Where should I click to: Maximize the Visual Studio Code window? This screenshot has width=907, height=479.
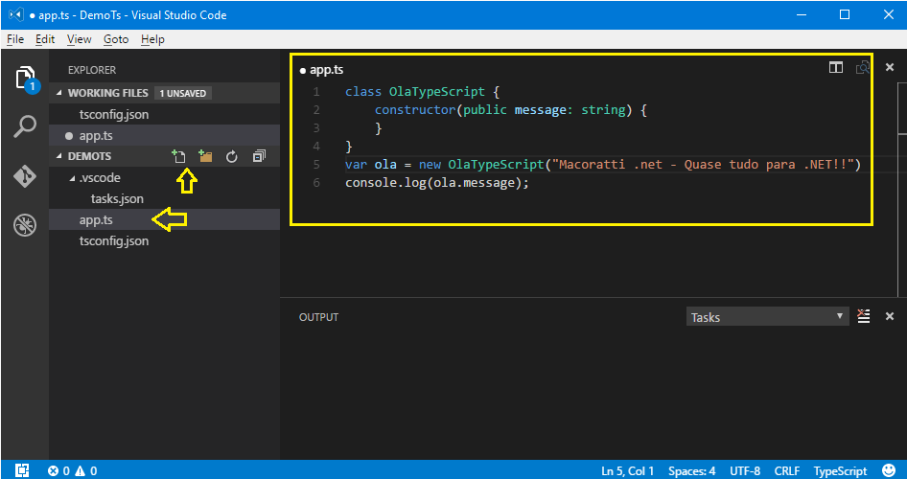click(x=844, y=15)
